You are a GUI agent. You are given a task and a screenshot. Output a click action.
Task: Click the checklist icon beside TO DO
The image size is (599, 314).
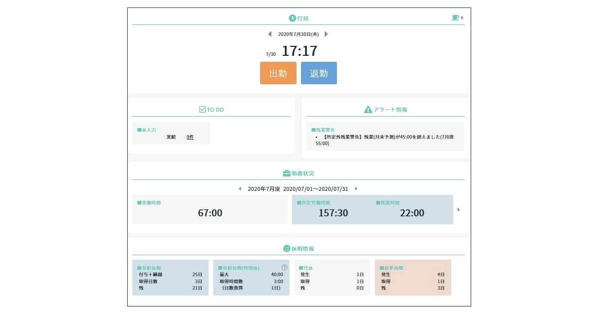pyautogui.click(x=203, y=109)
